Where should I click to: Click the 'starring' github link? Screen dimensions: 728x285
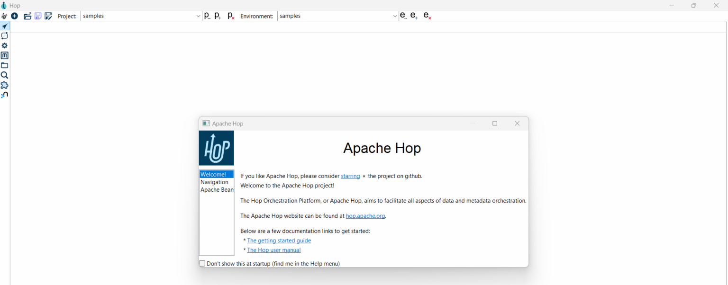pyautogui.click(x=350, y=176)
